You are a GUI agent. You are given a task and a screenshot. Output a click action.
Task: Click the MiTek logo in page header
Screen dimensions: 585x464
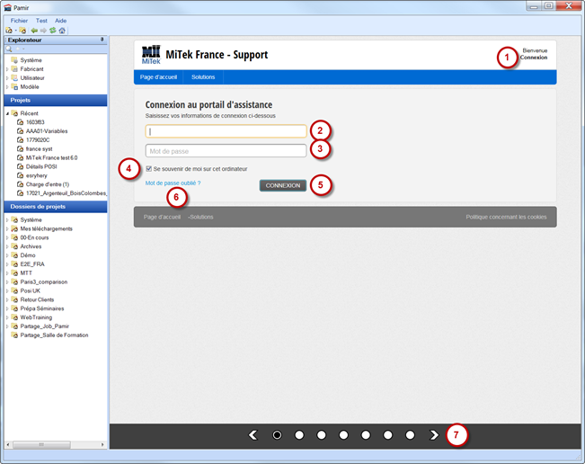coord(151,55)
